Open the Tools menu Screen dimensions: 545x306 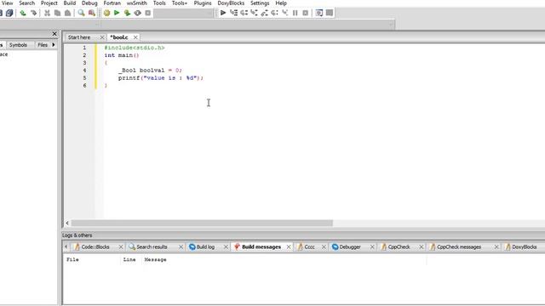[159, 3]
